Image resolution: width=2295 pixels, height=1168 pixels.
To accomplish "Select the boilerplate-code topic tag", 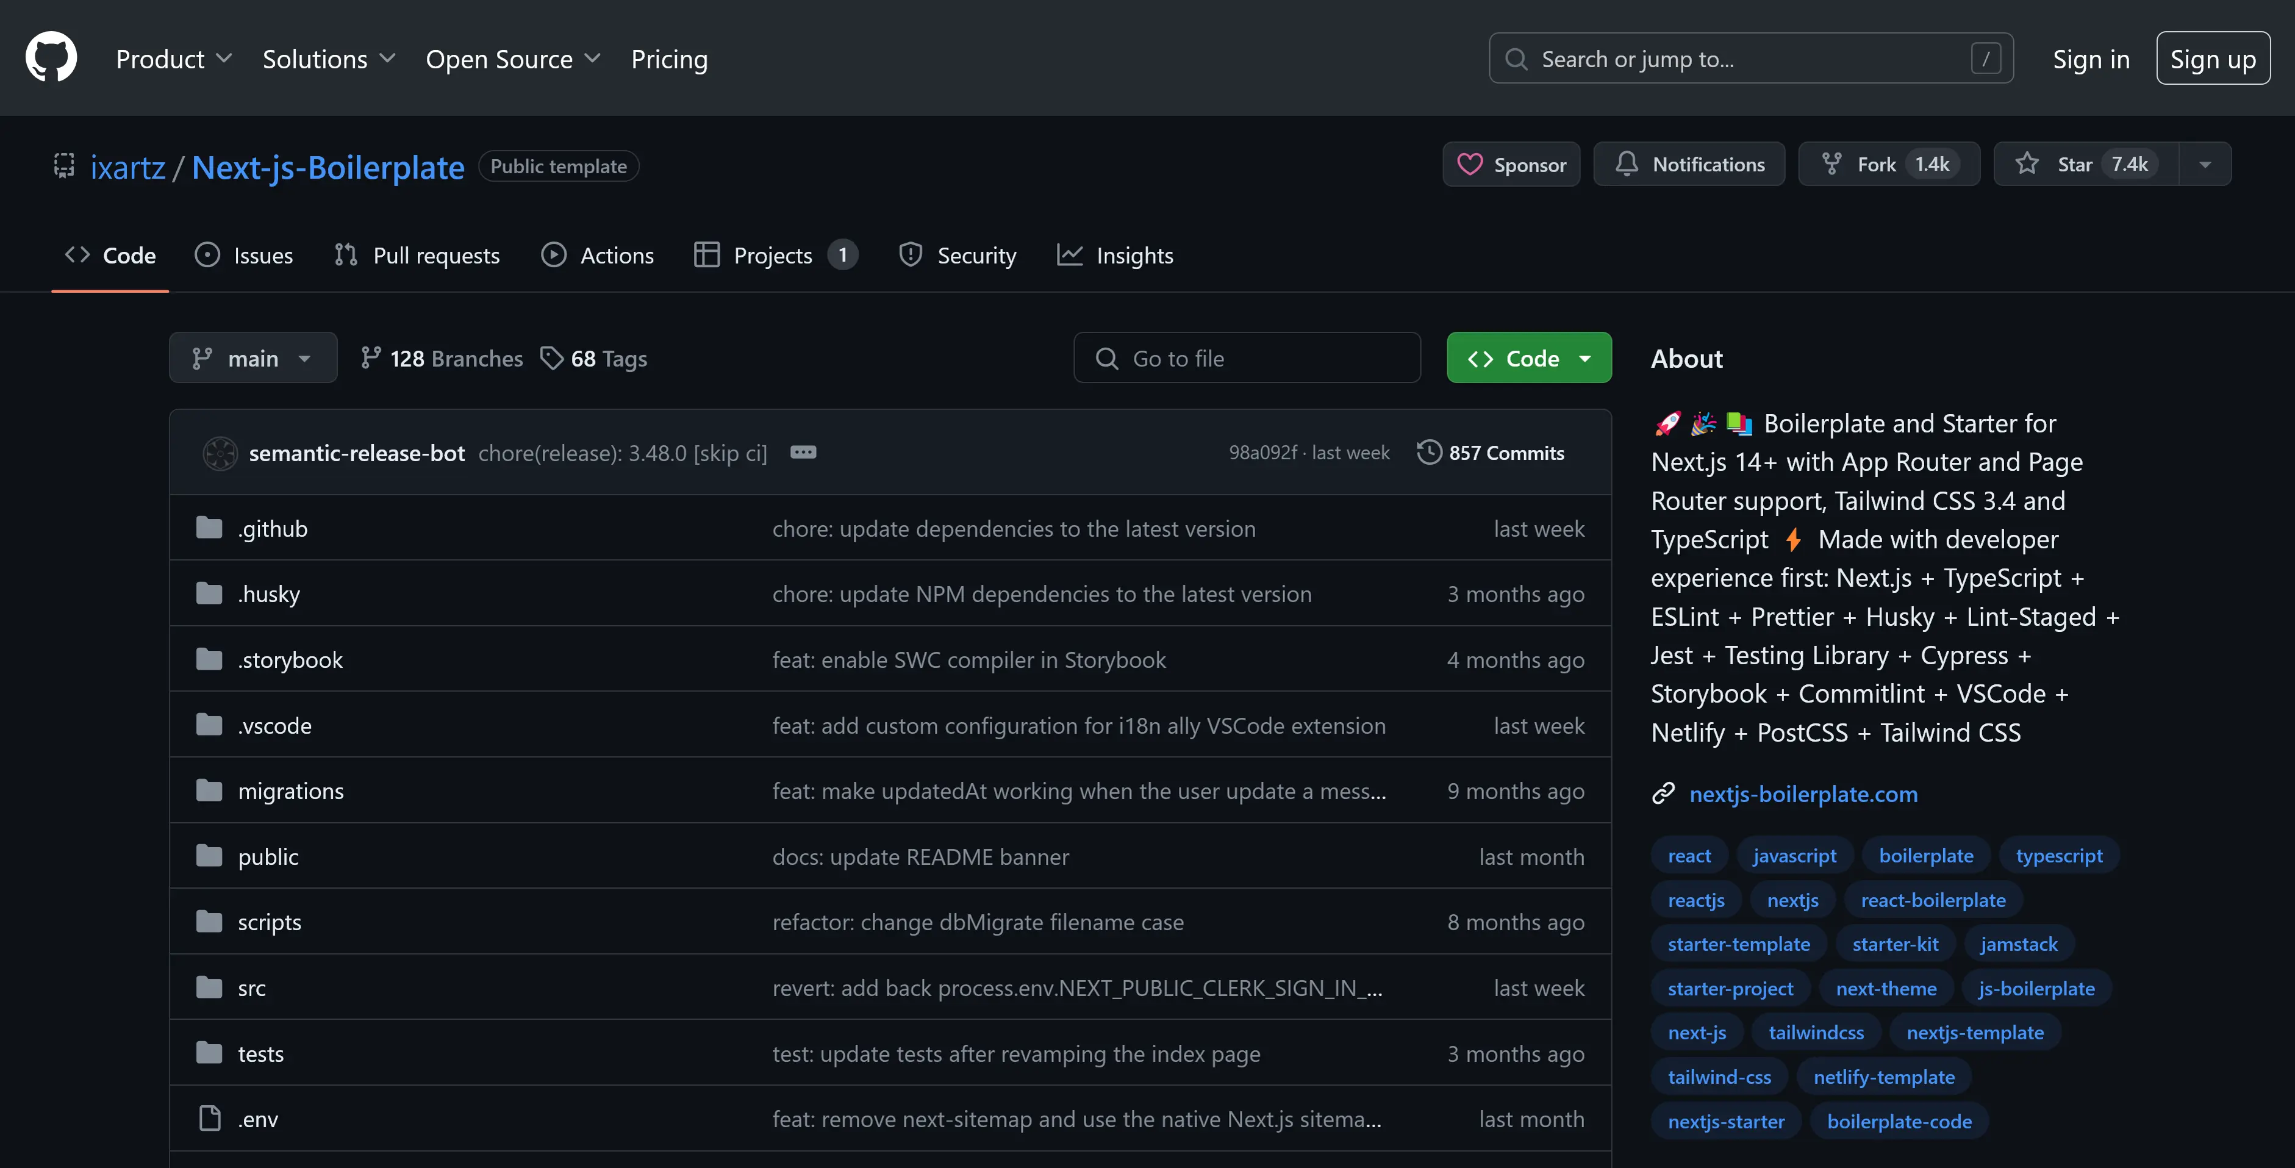I will coord(1899,1122).
